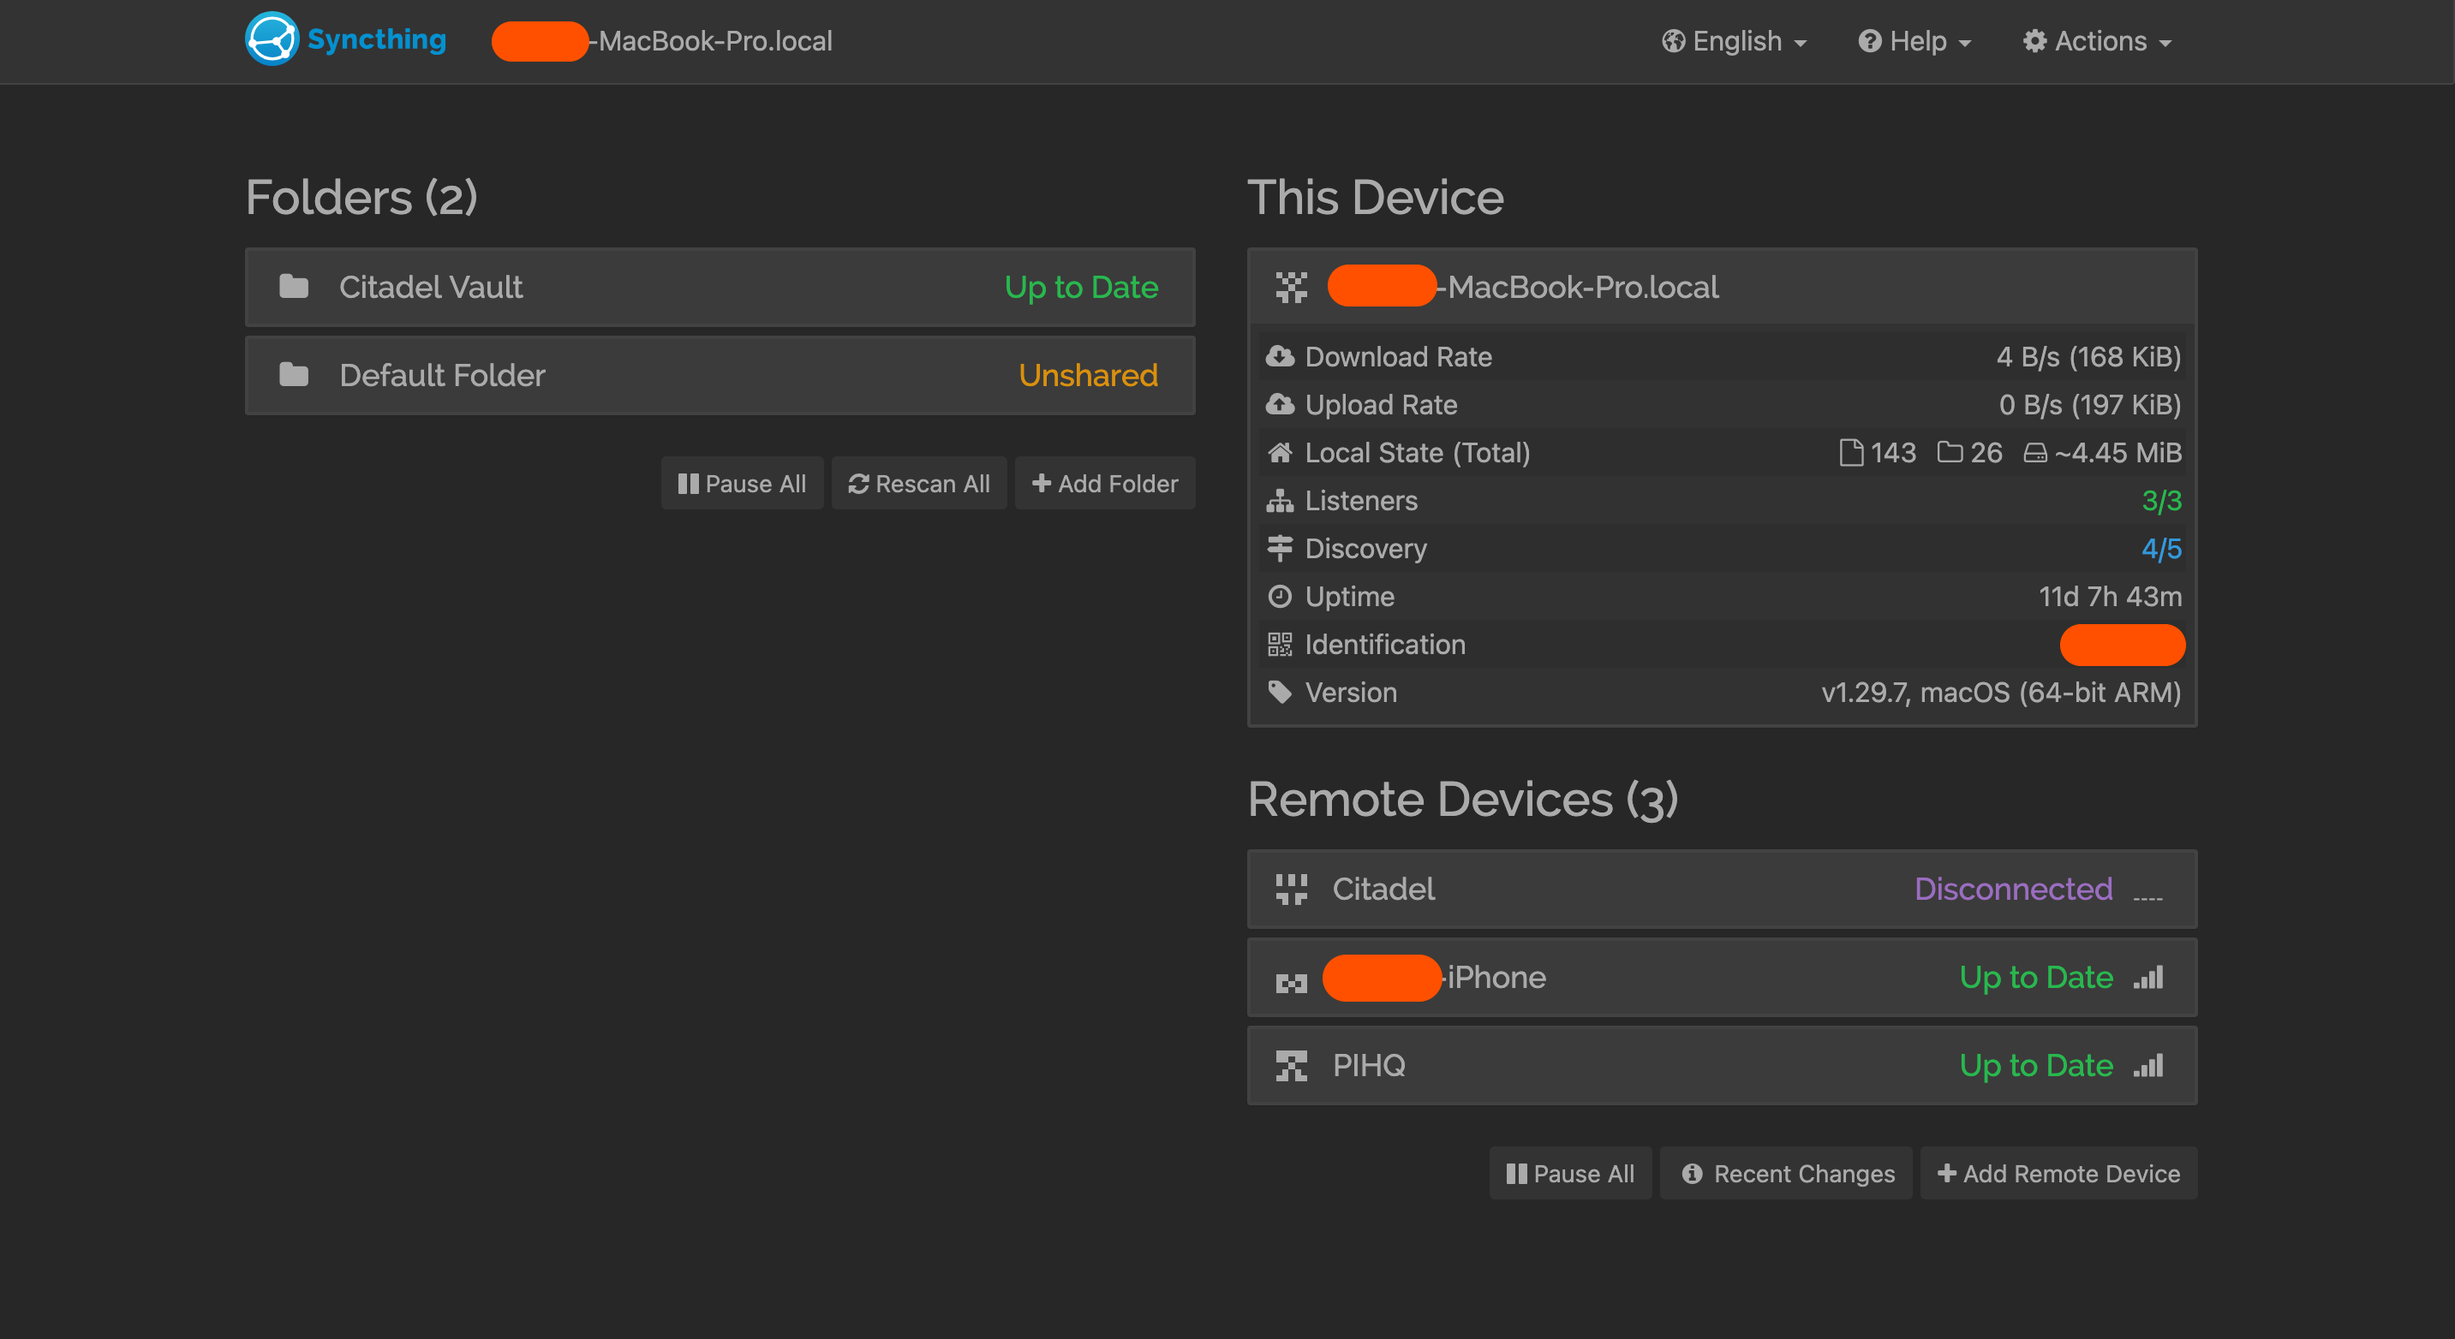This screenshot has width=2455, height=1339.
Task: Click the iPhone device identicon
Action: click(1292, 980)
